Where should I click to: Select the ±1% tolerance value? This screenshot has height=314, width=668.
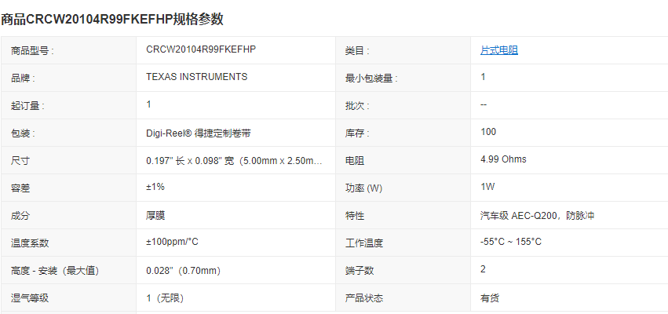point(155,187)
